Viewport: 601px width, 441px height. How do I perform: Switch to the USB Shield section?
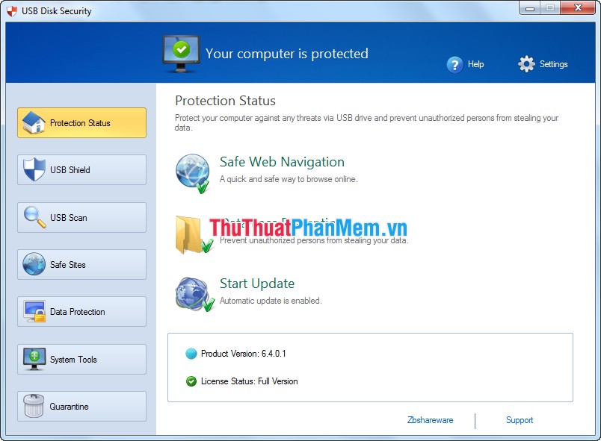(81, 170)
